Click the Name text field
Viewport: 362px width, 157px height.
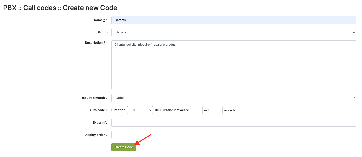coord(233,20)
